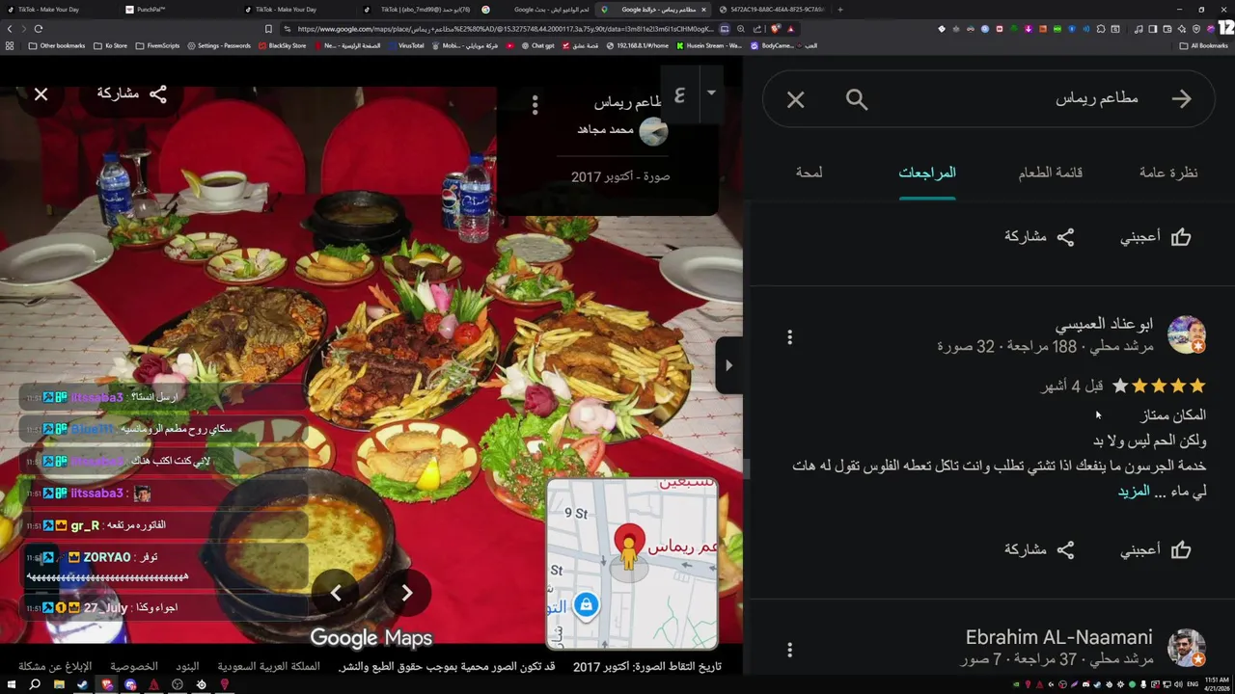This screenshot has width=1235, height=694.
Task: Open the ENG language indicator in tray
Action: click(1192, 684)
